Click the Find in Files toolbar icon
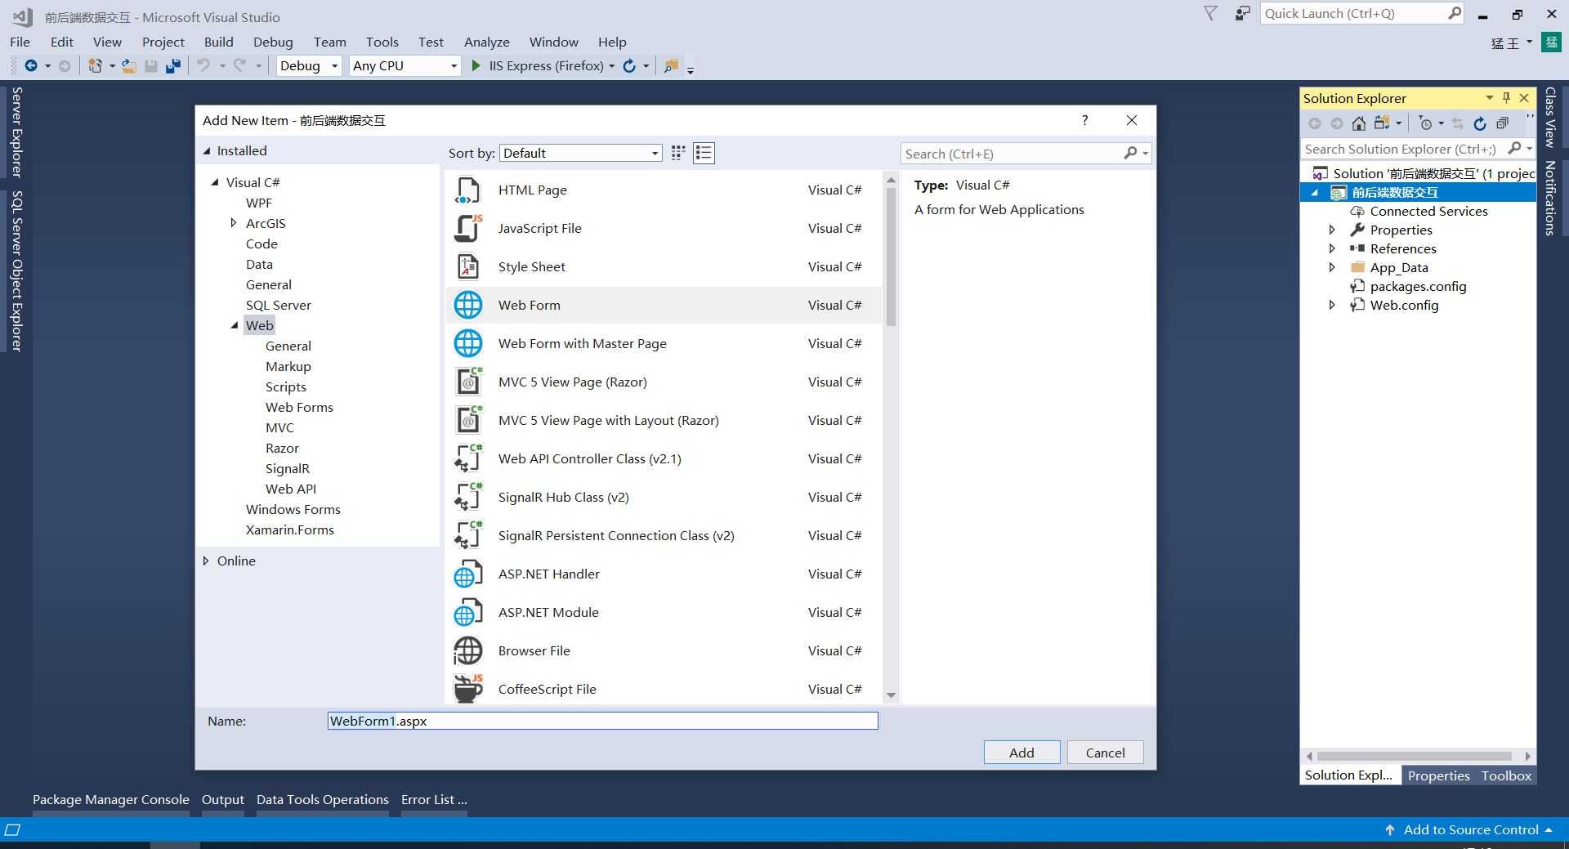 671,66
